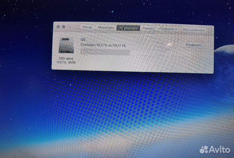234x158 pixels.
Task: Select the OS volume name
Action: pos(83,40)
